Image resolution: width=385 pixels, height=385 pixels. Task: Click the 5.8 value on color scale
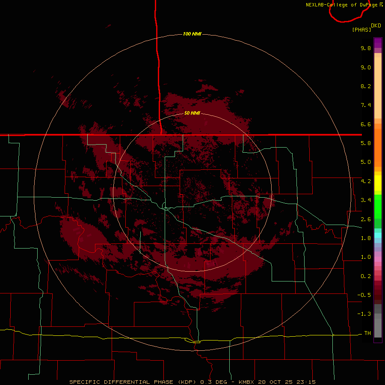coord(366,143)
